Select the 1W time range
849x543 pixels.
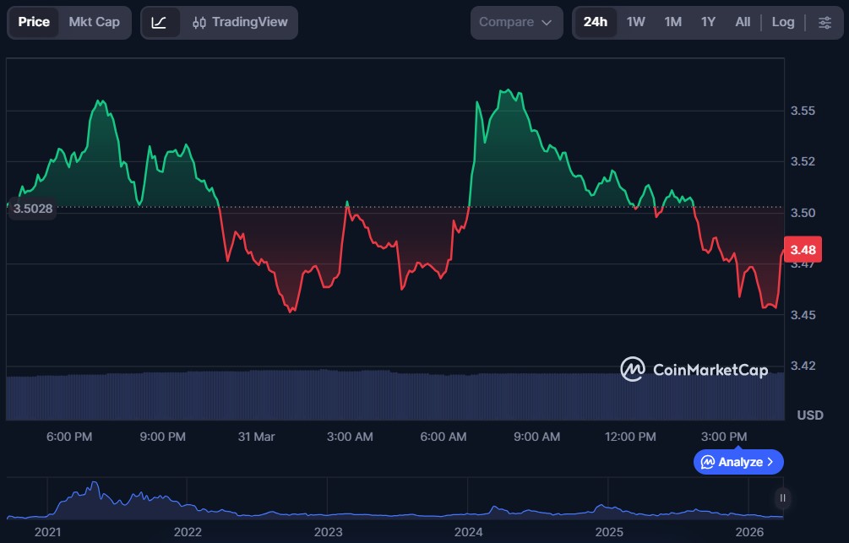point(636,23)
